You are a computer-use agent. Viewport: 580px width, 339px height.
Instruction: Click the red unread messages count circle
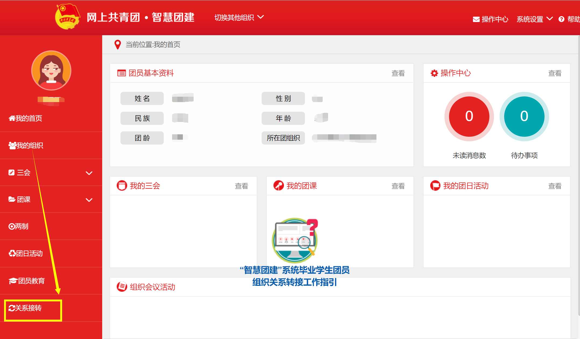469,116
